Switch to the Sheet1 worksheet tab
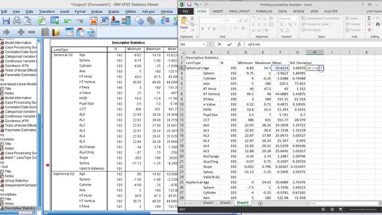 pos(208,203)
